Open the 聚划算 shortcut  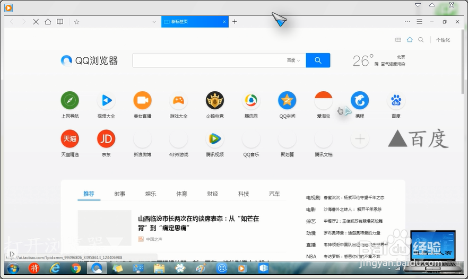(287, 139)
